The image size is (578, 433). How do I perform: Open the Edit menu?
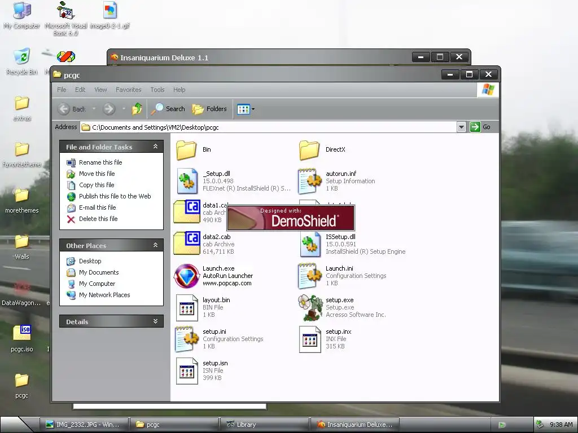pyautogui.click(x=80, y=90)
